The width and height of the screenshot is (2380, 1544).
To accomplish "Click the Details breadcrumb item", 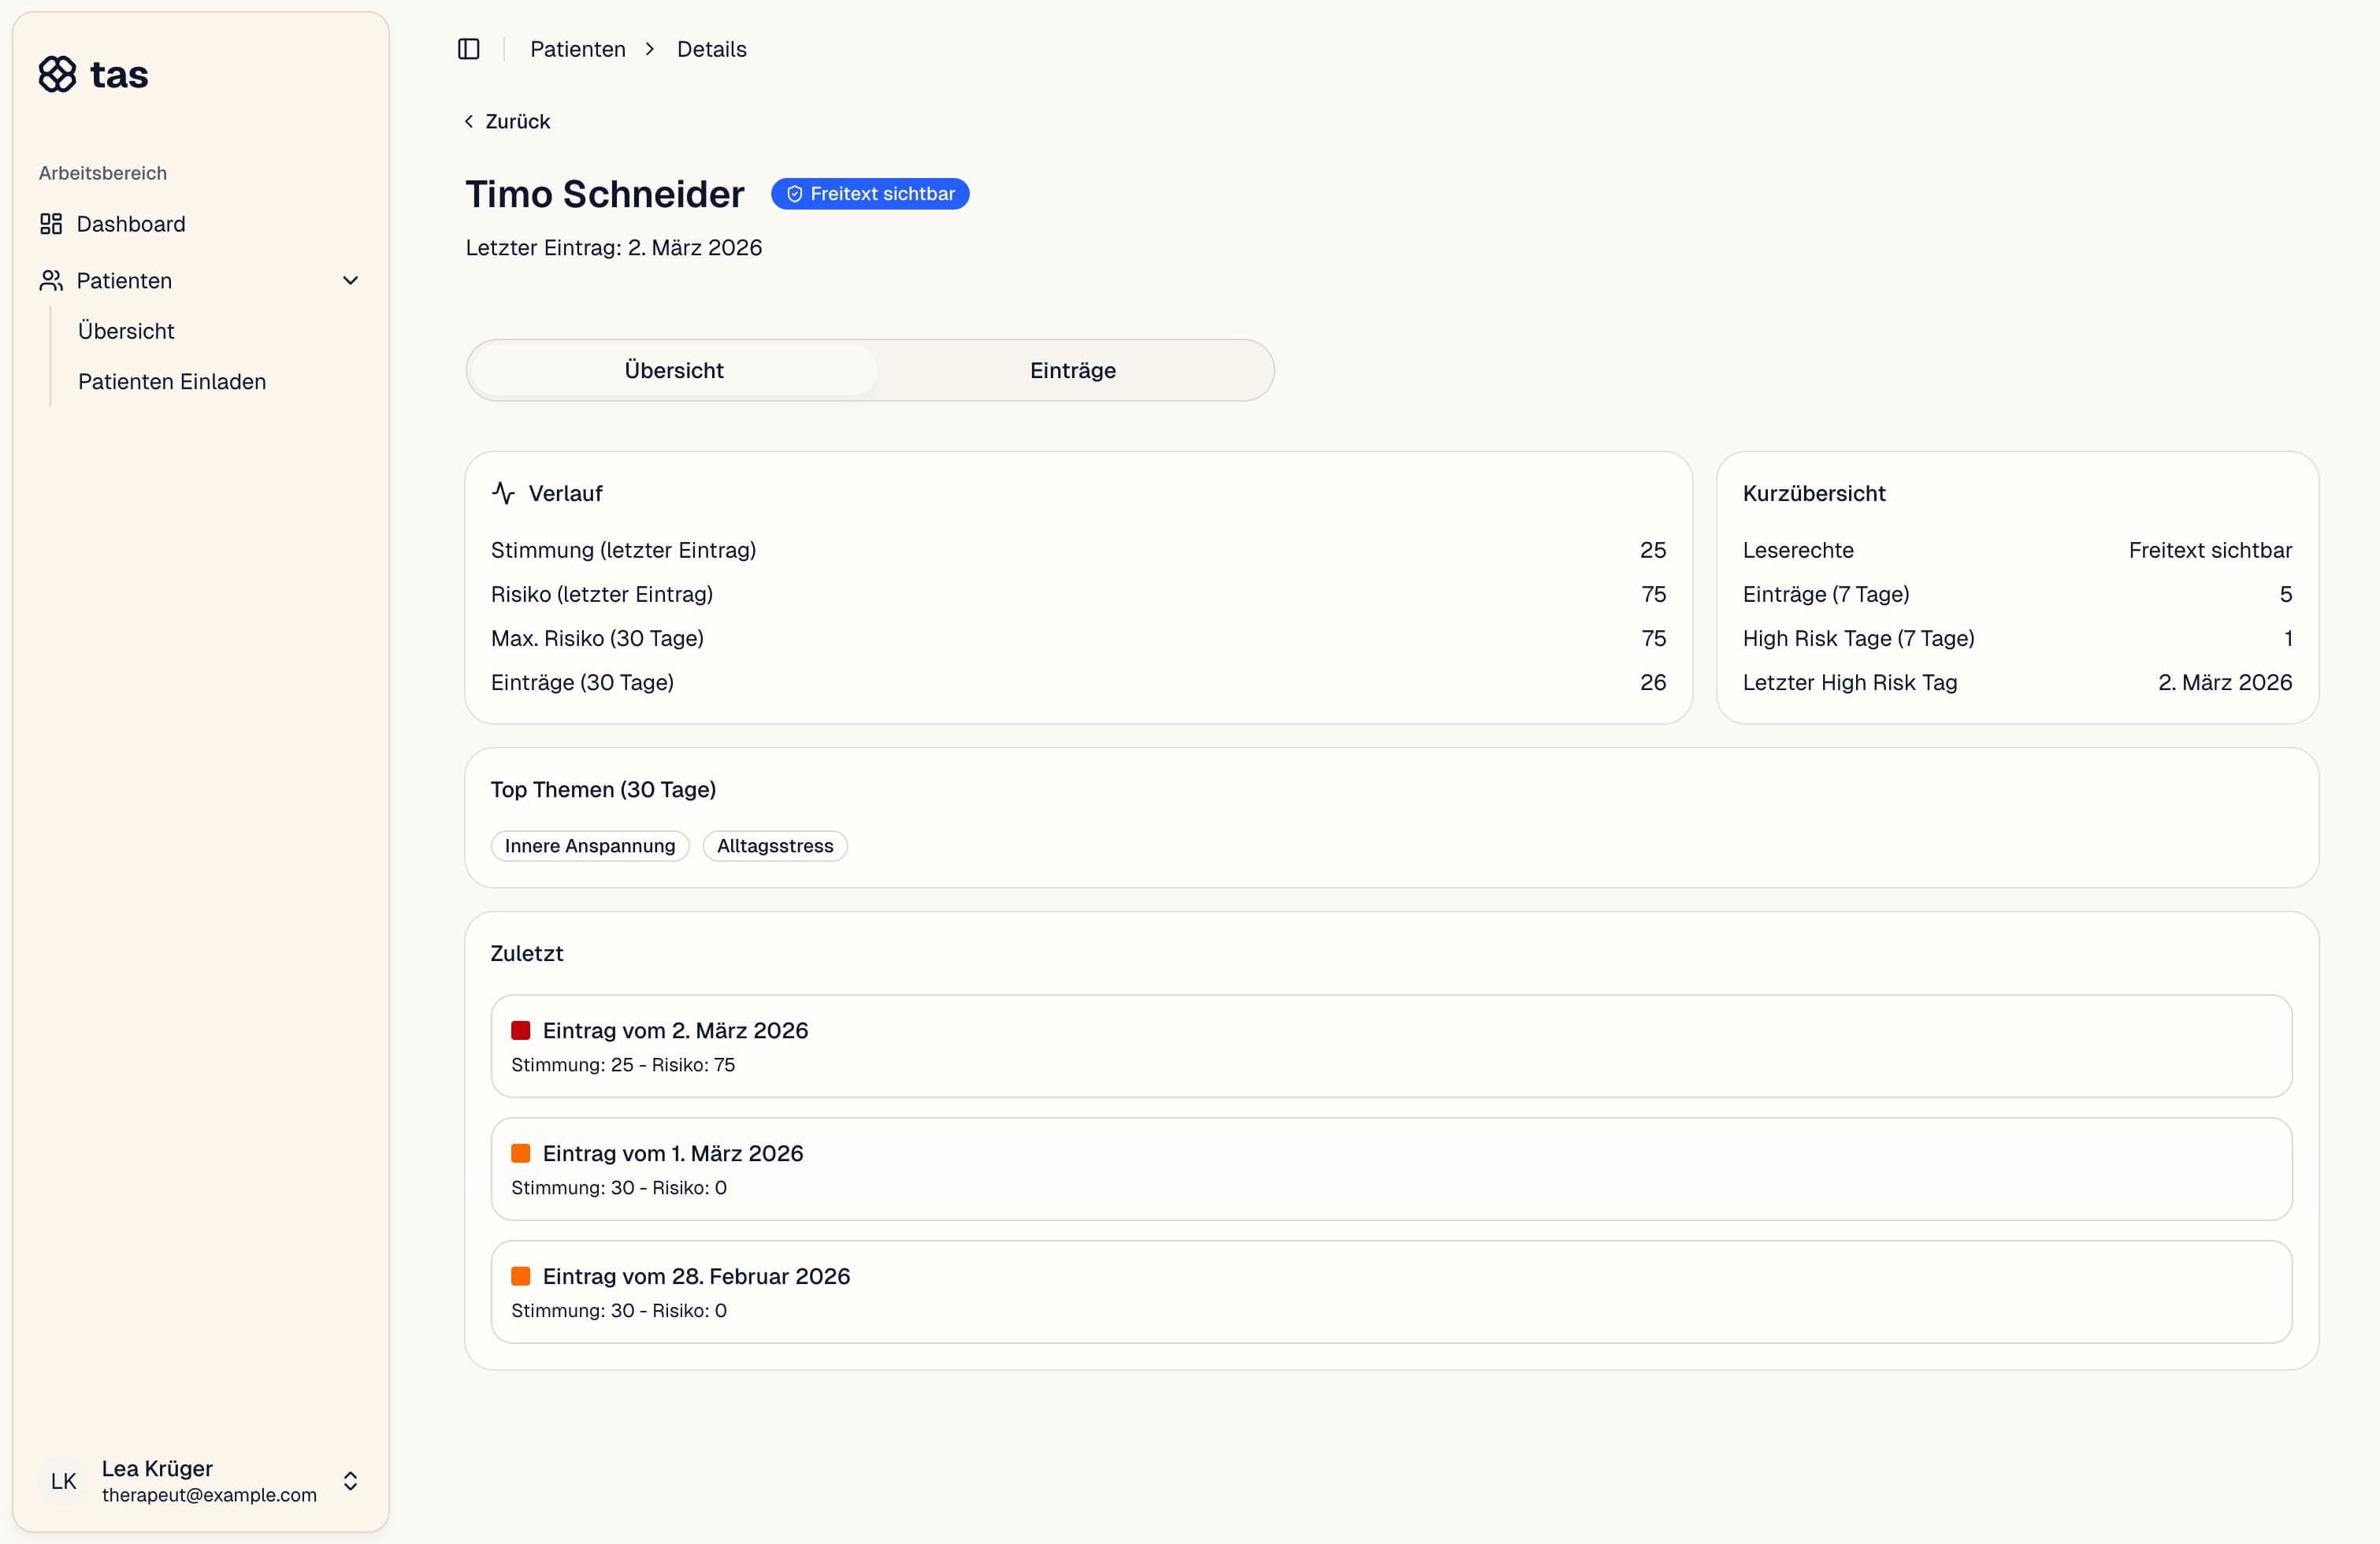I will click(x=712, y=49).
